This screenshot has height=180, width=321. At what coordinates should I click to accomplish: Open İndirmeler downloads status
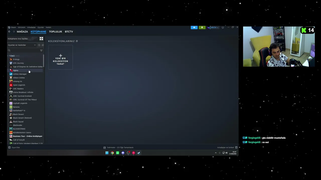[120, 147]
